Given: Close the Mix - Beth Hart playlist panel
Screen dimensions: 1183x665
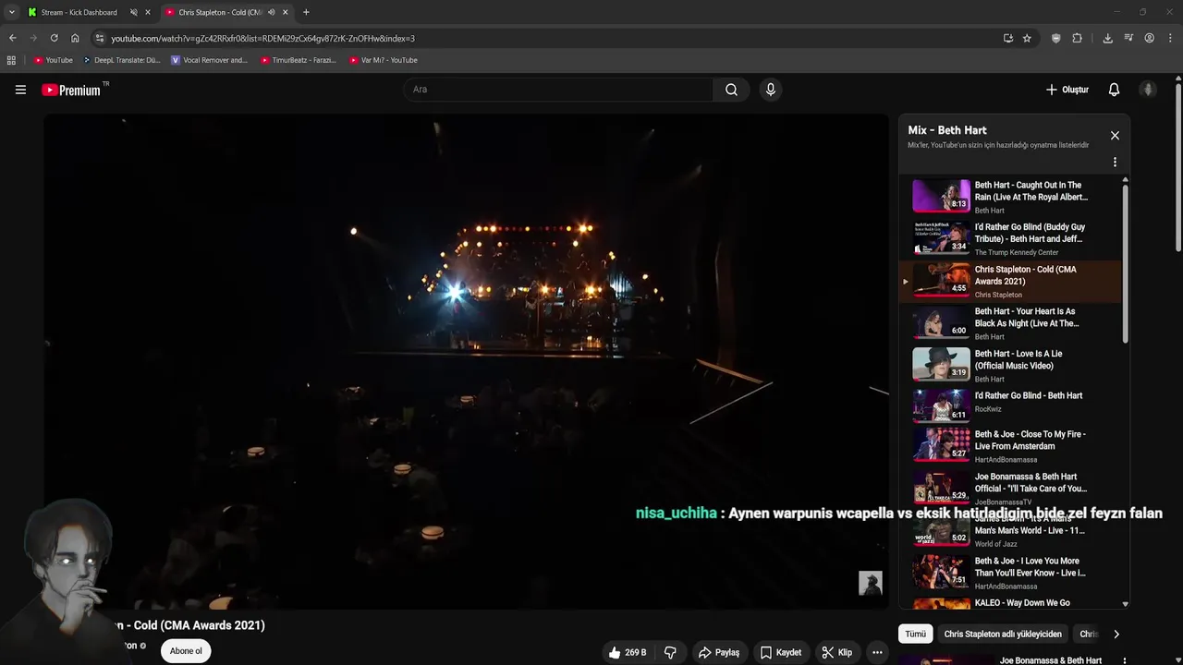Looking at the screenshot, I should [1115, 136].
